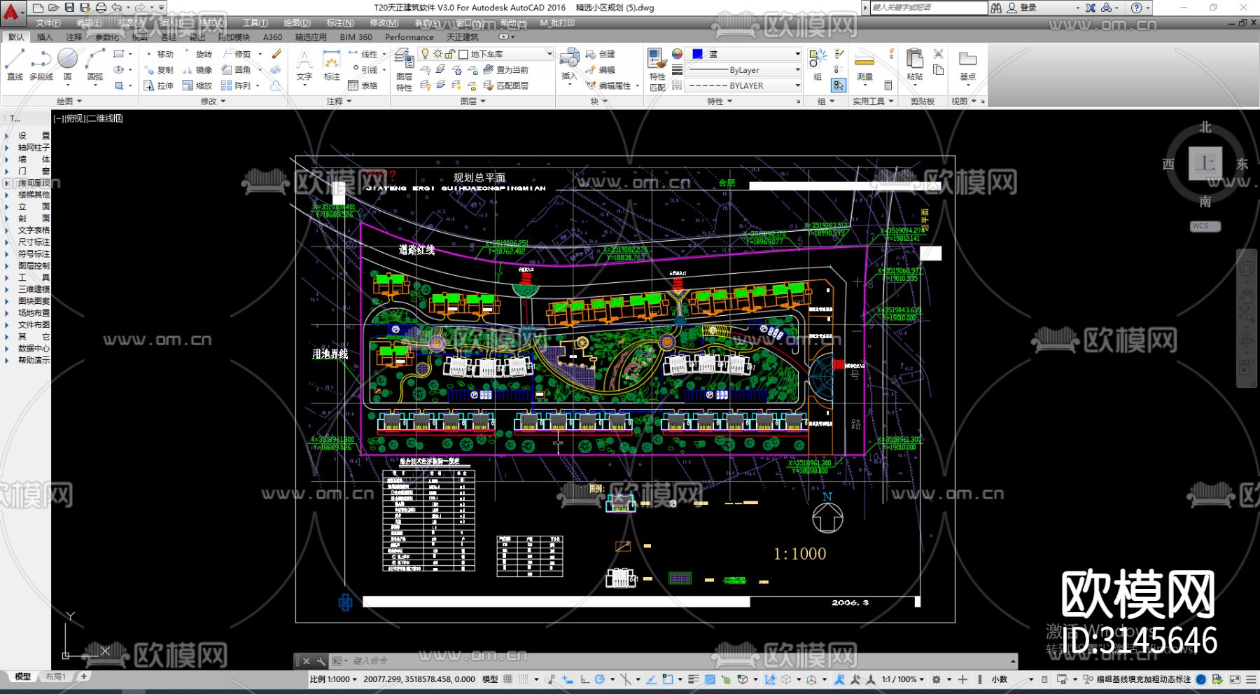Click the M_批打印 menu button
The width and height of the screenshot is (1260, 694).
(x=557, y=23)
